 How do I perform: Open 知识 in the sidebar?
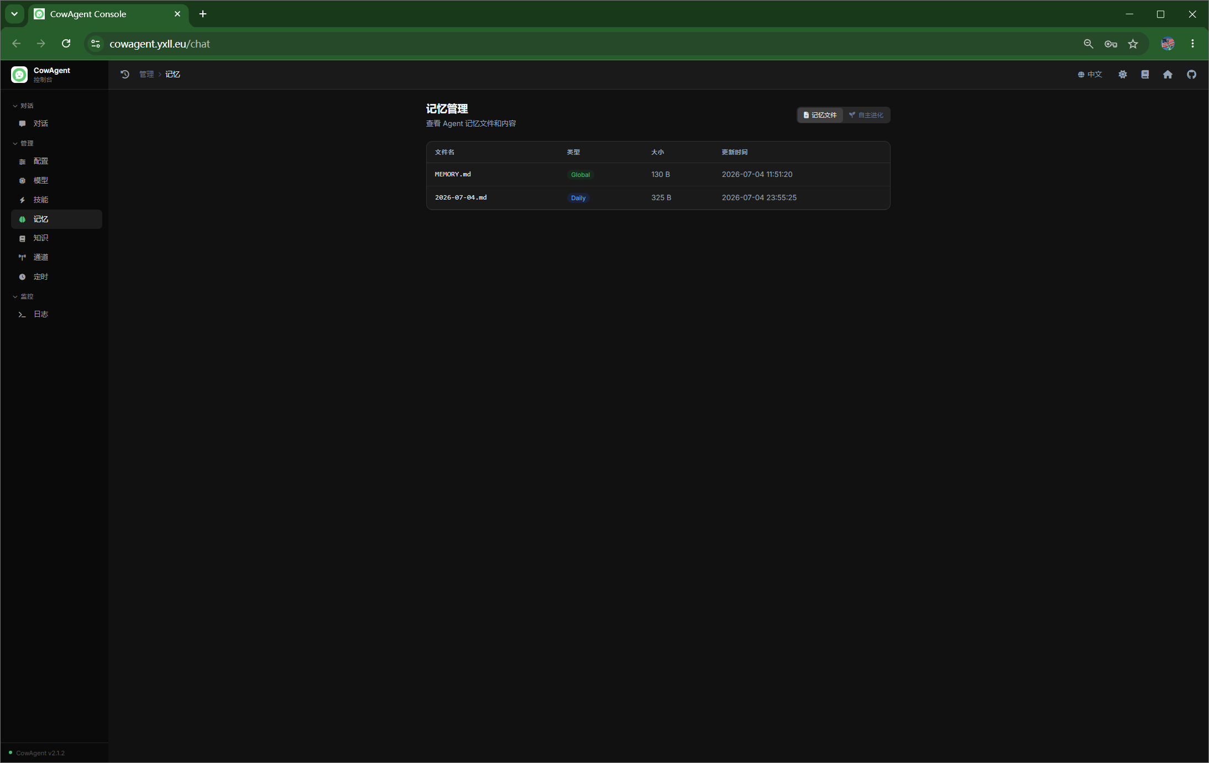(x=56, y=238)
